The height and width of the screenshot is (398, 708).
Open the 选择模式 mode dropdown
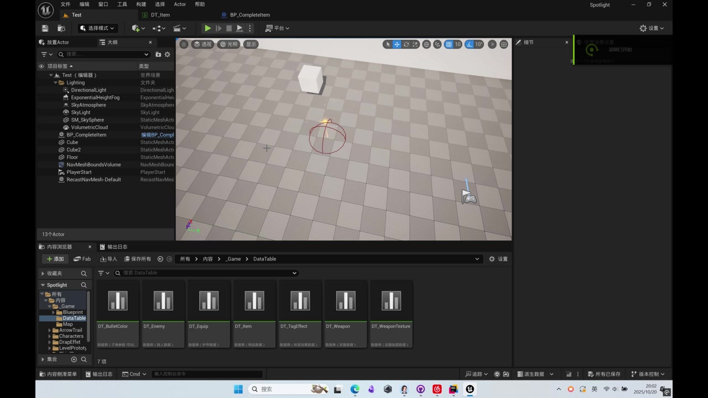point(97,28)
